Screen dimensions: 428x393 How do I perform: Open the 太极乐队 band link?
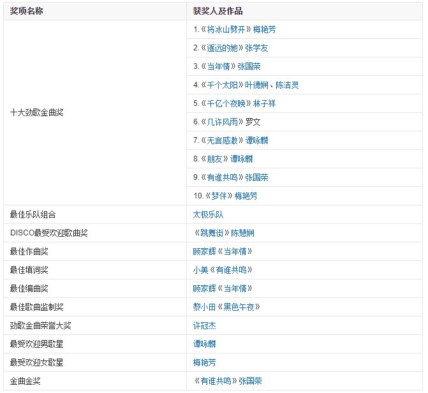tap(208, 214)
